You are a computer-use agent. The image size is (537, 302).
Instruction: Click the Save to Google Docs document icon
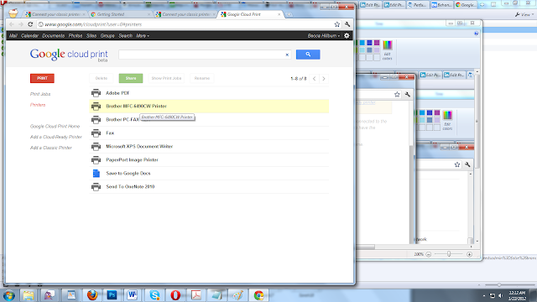coord(96,174)
